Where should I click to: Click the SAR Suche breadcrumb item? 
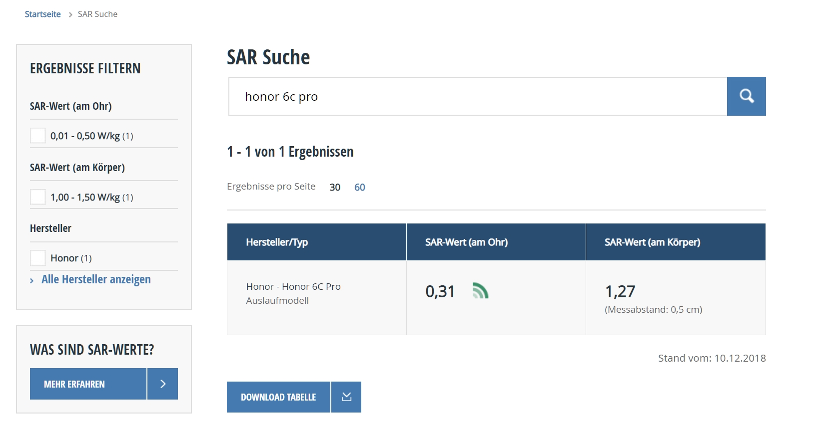click(97, 14)
